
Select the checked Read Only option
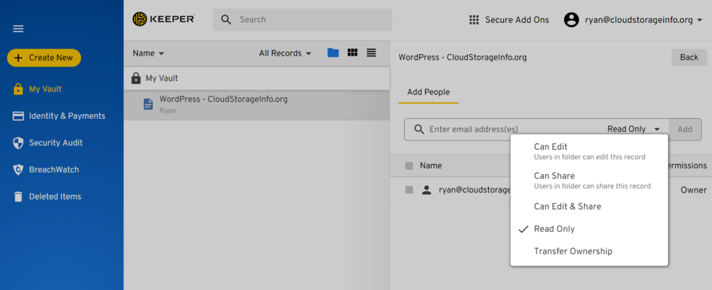(x=589, y=229)
